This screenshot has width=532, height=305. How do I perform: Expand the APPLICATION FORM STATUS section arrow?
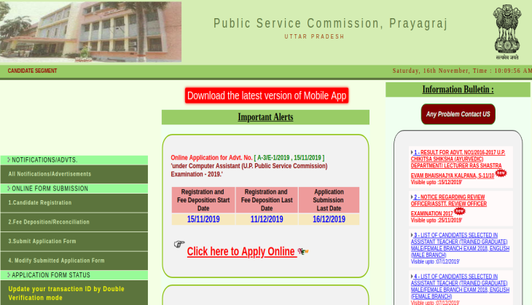[9, 275]
